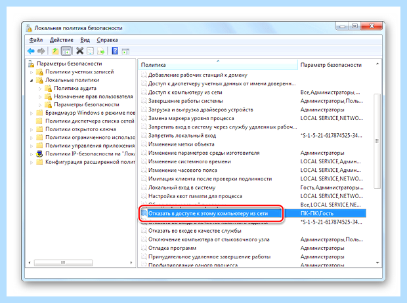
Task: Select Параметры безопасности under Локальные политики
Action: coord(87,104)
